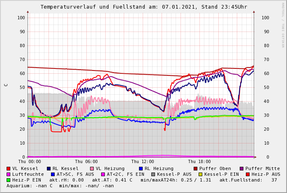Image resolution: width=287 pixels, height=193 pixels.
Task: Click the magenta Luftfeuchte legend swatch
Action: point(9,175)
